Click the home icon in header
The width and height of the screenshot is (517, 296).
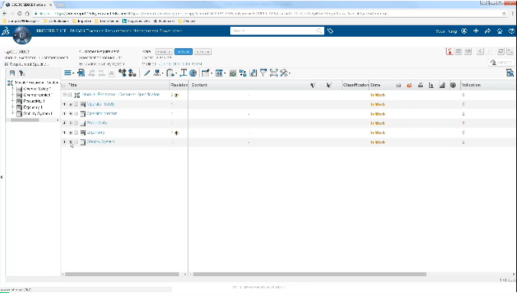pos(499,31)
